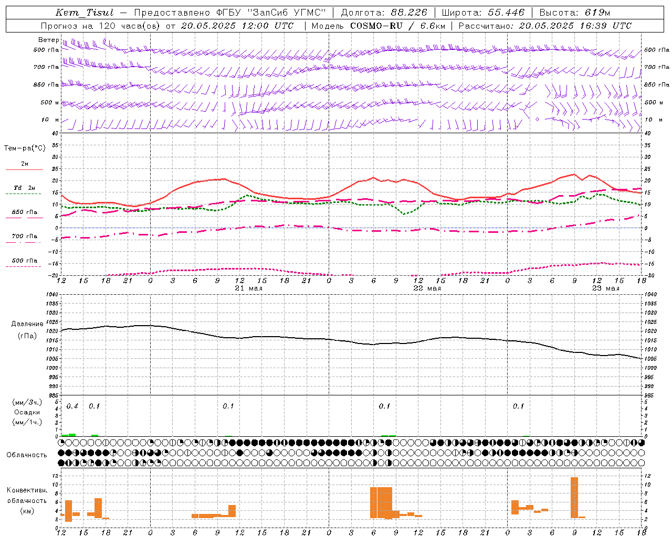Select the model name COSMO-RU / 6.6км
This screenshot has width=672, height=537.
coord(397,26)
